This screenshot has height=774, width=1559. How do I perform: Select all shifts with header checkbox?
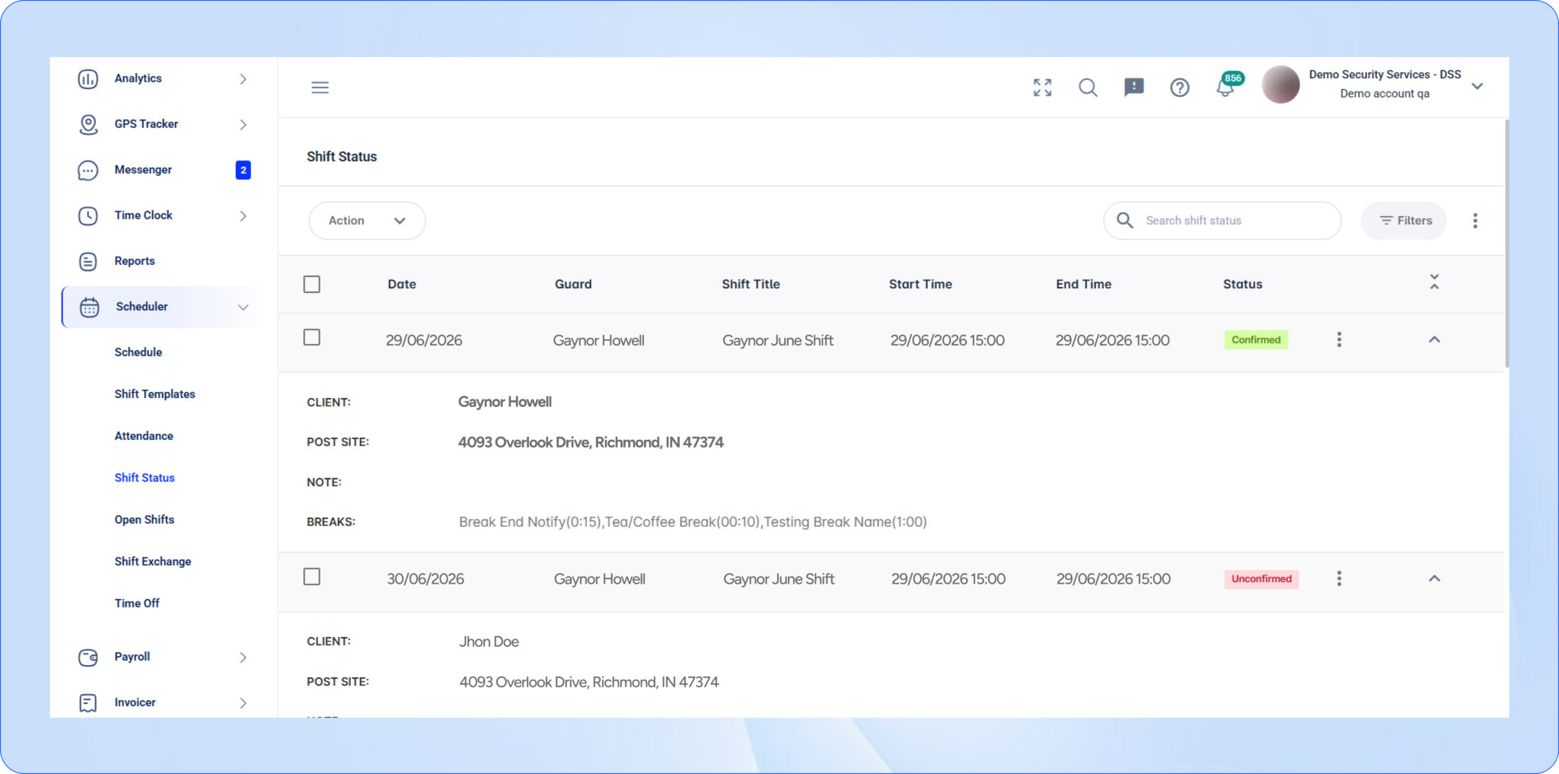click(312, 284)
